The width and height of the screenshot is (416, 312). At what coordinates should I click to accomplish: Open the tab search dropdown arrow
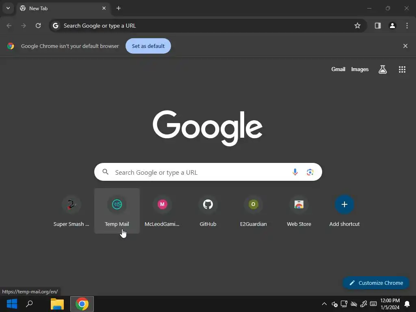[x=8, y=8]
